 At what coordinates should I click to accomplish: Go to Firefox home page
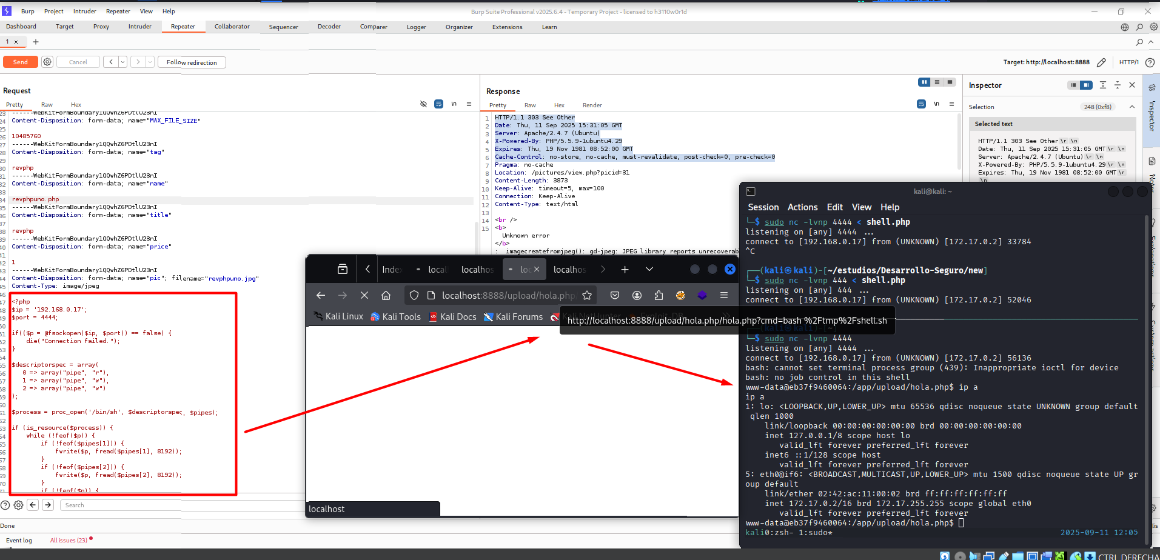coord(386,295)
